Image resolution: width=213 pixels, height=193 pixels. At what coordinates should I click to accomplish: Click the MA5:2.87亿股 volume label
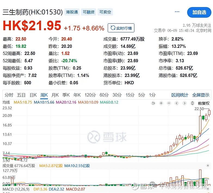tap(51, 166)
